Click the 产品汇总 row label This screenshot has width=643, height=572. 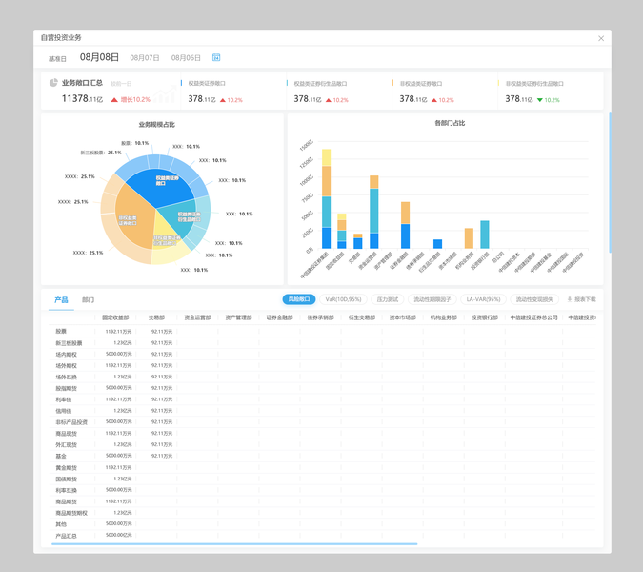[66, 536]
